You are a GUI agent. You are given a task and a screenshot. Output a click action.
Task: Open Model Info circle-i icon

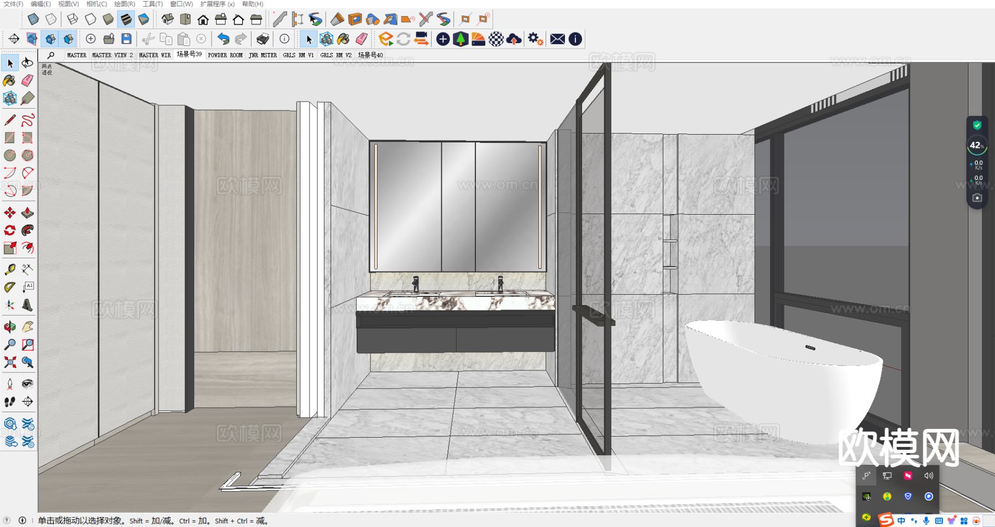pos(284,39)
